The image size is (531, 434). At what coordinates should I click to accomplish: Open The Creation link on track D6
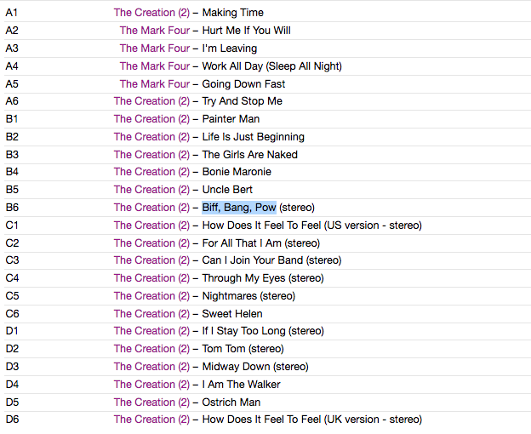tap(145, 420)
